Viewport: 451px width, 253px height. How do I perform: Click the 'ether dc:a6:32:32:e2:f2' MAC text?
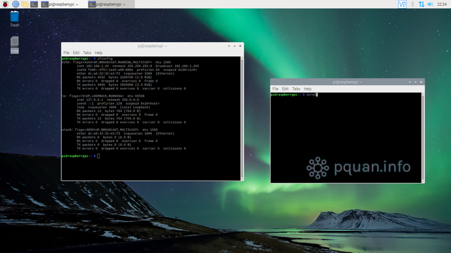click(98, 73)
